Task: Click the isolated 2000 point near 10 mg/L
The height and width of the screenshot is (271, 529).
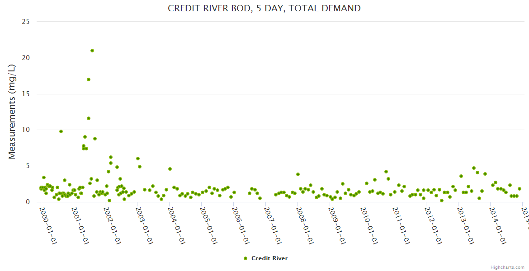Action: (61, 131)
